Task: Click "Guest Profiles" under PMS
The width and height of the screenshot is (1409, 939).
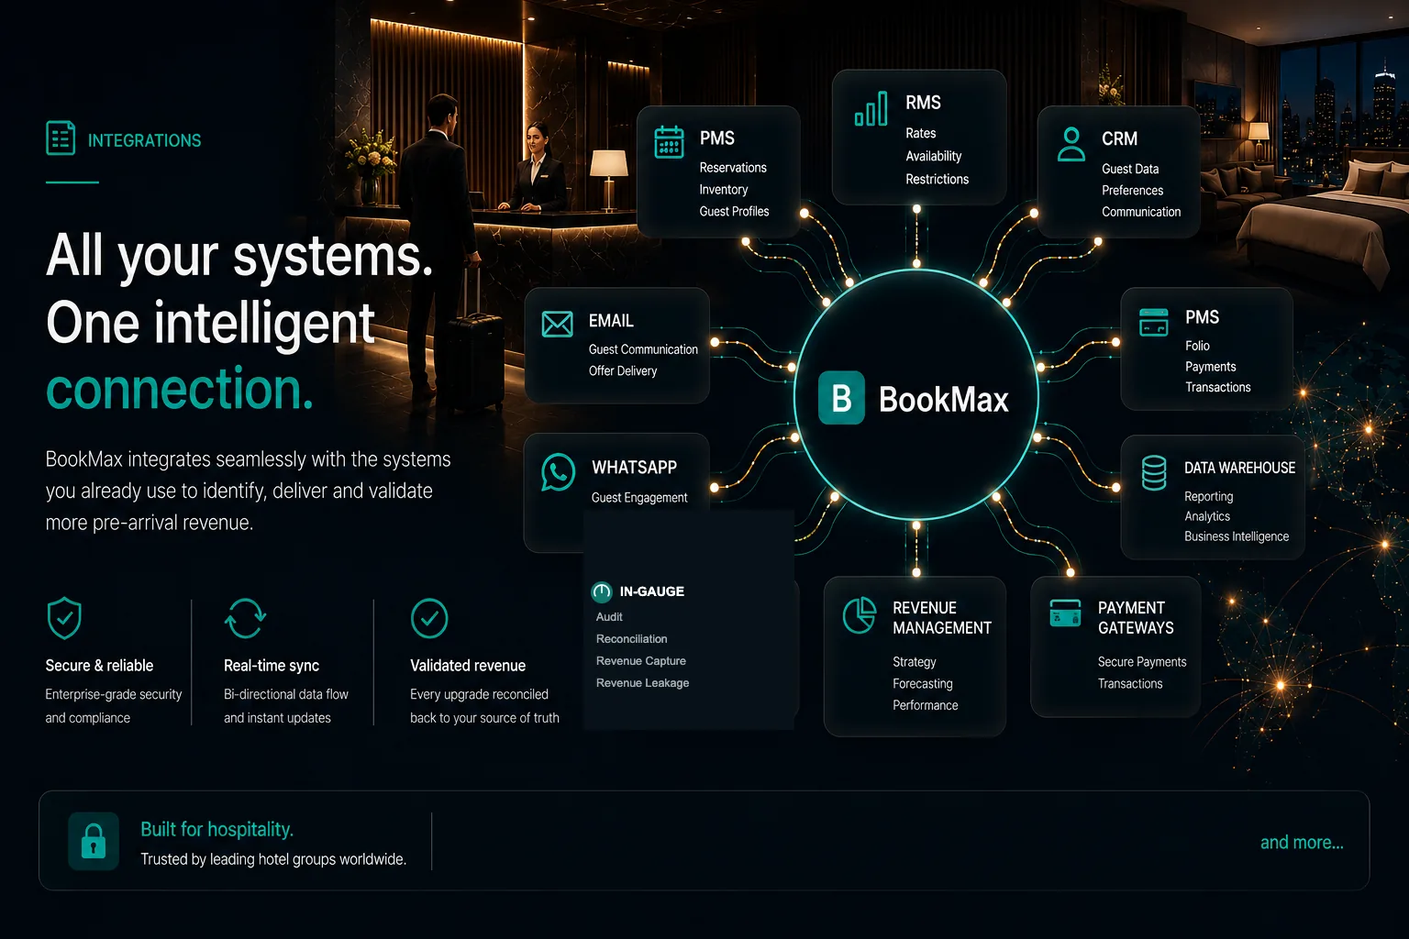Action: 734,212
